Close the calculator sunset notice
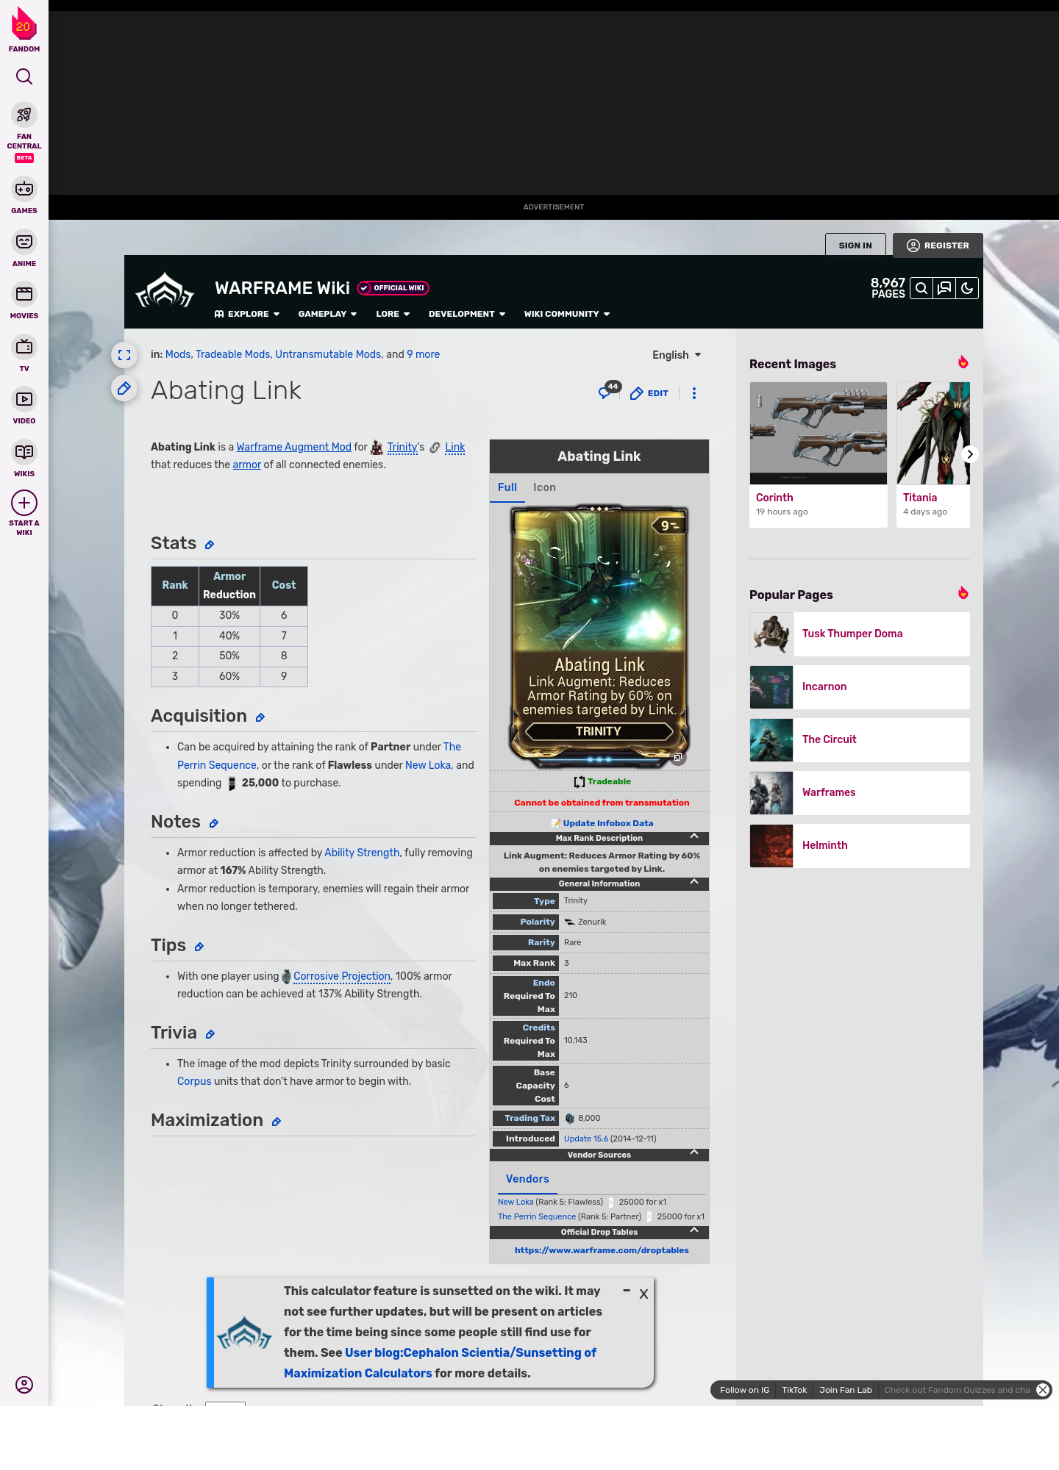Screen dimensions: 1059x1470 pos(643,1294)
